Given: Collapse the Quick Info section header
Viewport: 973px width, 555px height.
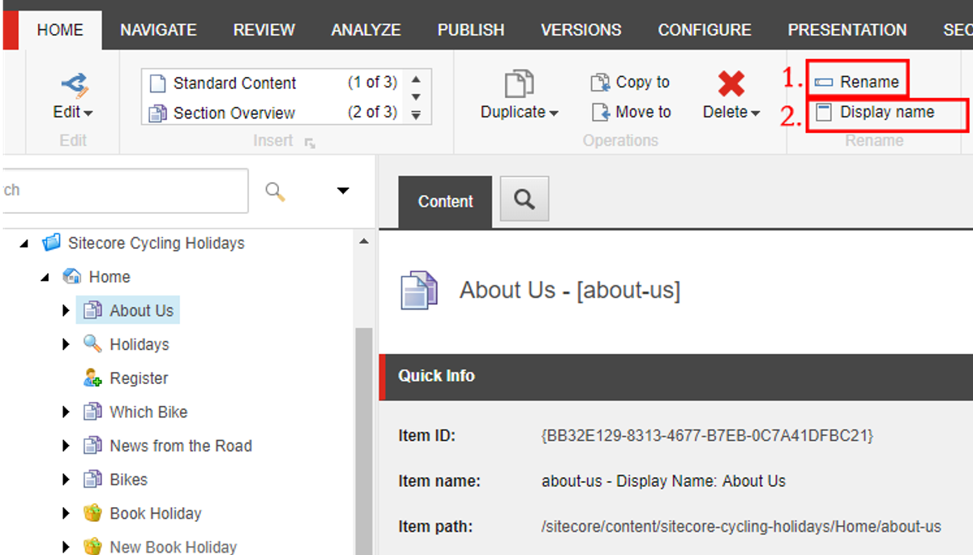Looking at the screenshot, I should (676, 376).
